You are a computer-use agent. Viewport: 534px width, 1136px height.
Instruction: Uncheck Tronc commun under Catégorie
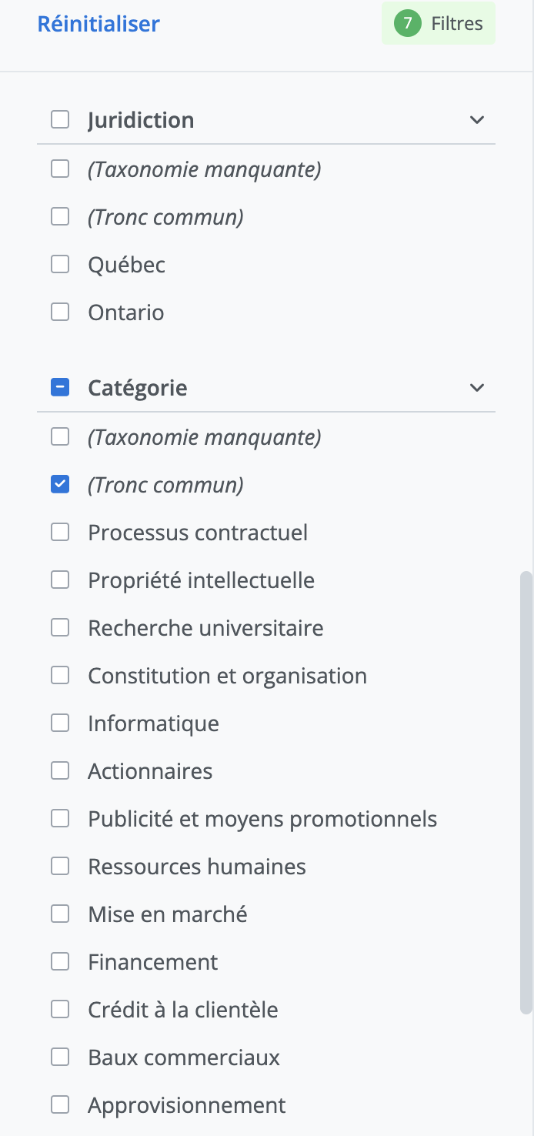tap(60, 485)
